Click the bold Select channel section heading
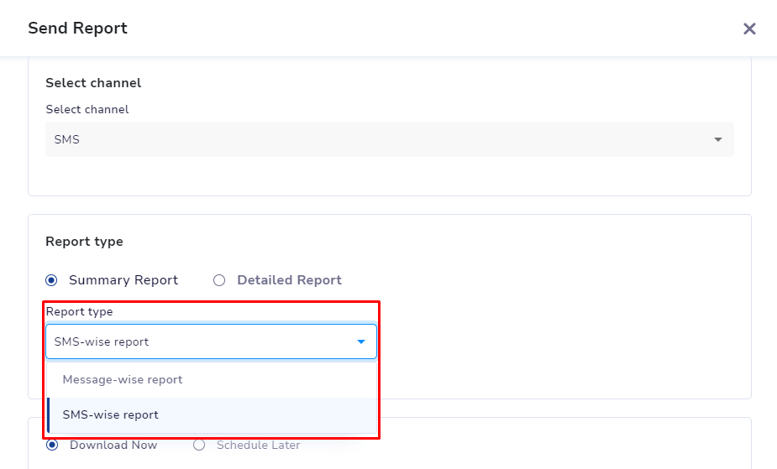The height and width of the screenshot is (469, 777). pyautogui.click(x=93, y=82)
